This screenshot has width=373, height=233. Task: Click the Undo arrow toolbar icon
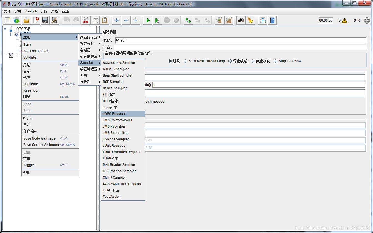67,20
